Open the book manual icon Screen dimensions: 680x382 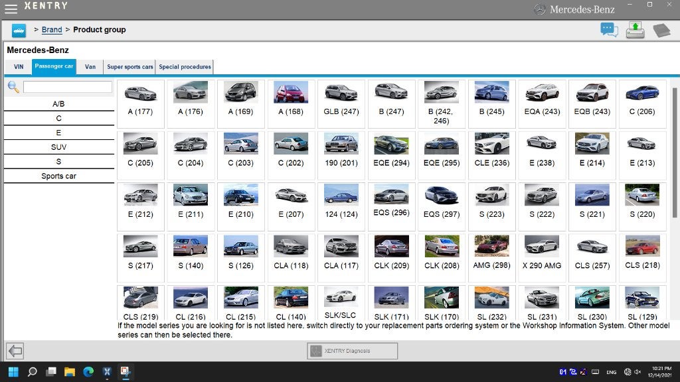[661, 31]
